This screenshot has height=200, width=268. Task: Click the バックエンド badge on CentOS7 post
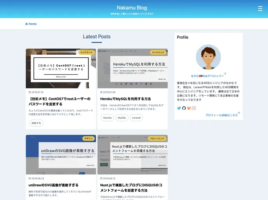[86, 52]
